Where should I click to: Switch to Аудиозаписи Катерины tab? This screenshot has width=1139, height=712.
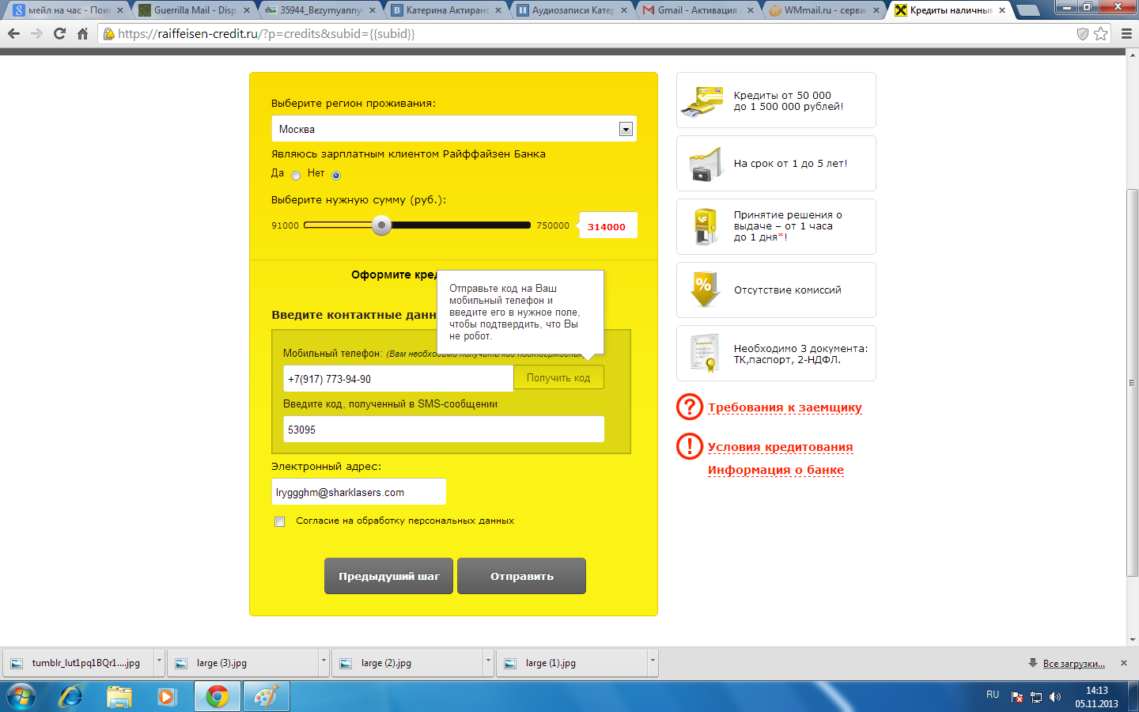pos(572,10)
